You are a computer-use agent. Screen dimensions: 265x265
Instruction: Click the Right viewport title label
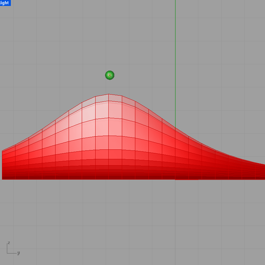coord(5,3)
